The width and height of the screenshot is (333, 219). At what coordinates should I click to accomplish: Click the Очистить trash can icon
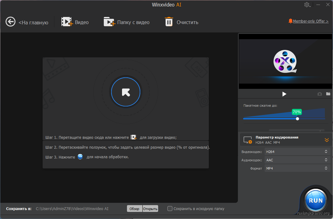pos(169,22)
